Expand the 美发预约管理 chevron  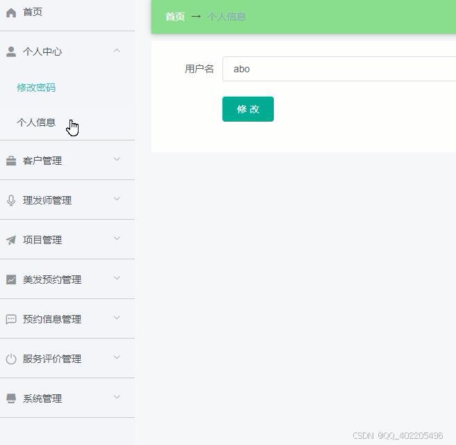click(x=117, y=278)
